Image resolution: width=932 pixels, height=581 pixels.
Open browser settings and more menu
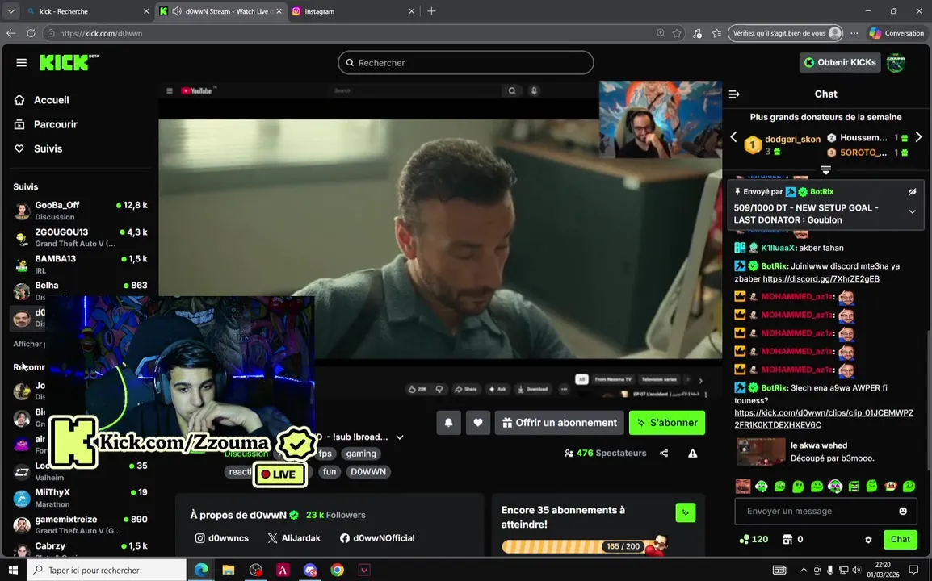click(854, 33)
